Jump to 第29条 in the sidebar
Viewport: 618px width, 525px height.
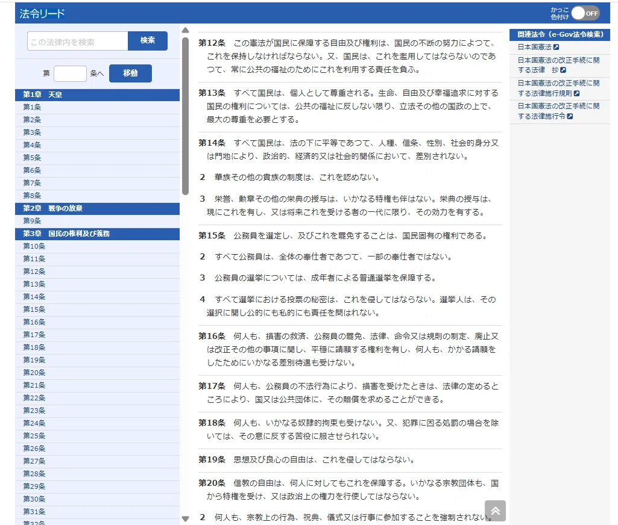coord(97,486)
